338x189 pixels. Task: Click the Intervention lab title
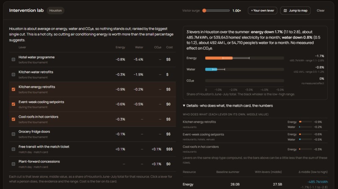tap(26, 10)
